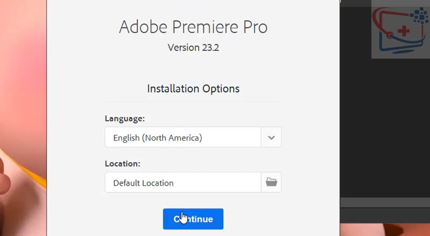This screenshot has width=430, height=236.
Task: Click the red cross in the watermark logo
Action: pyautogui.click(x=404, y=31)
